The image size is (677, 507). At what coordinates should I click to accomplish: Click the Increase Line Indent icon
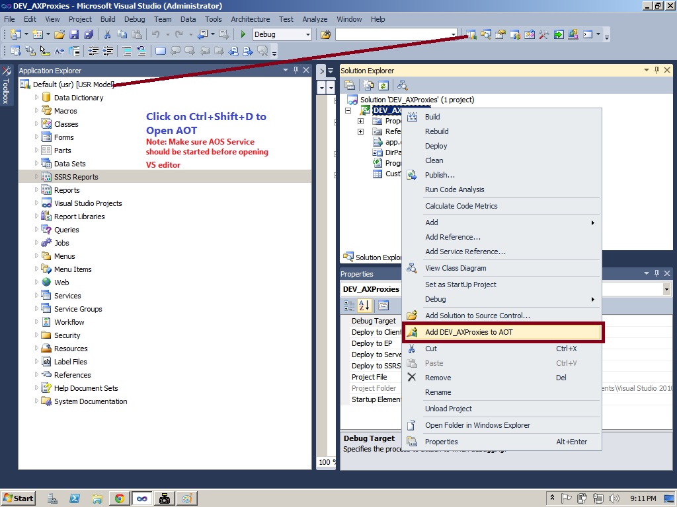tap(108, 51)
